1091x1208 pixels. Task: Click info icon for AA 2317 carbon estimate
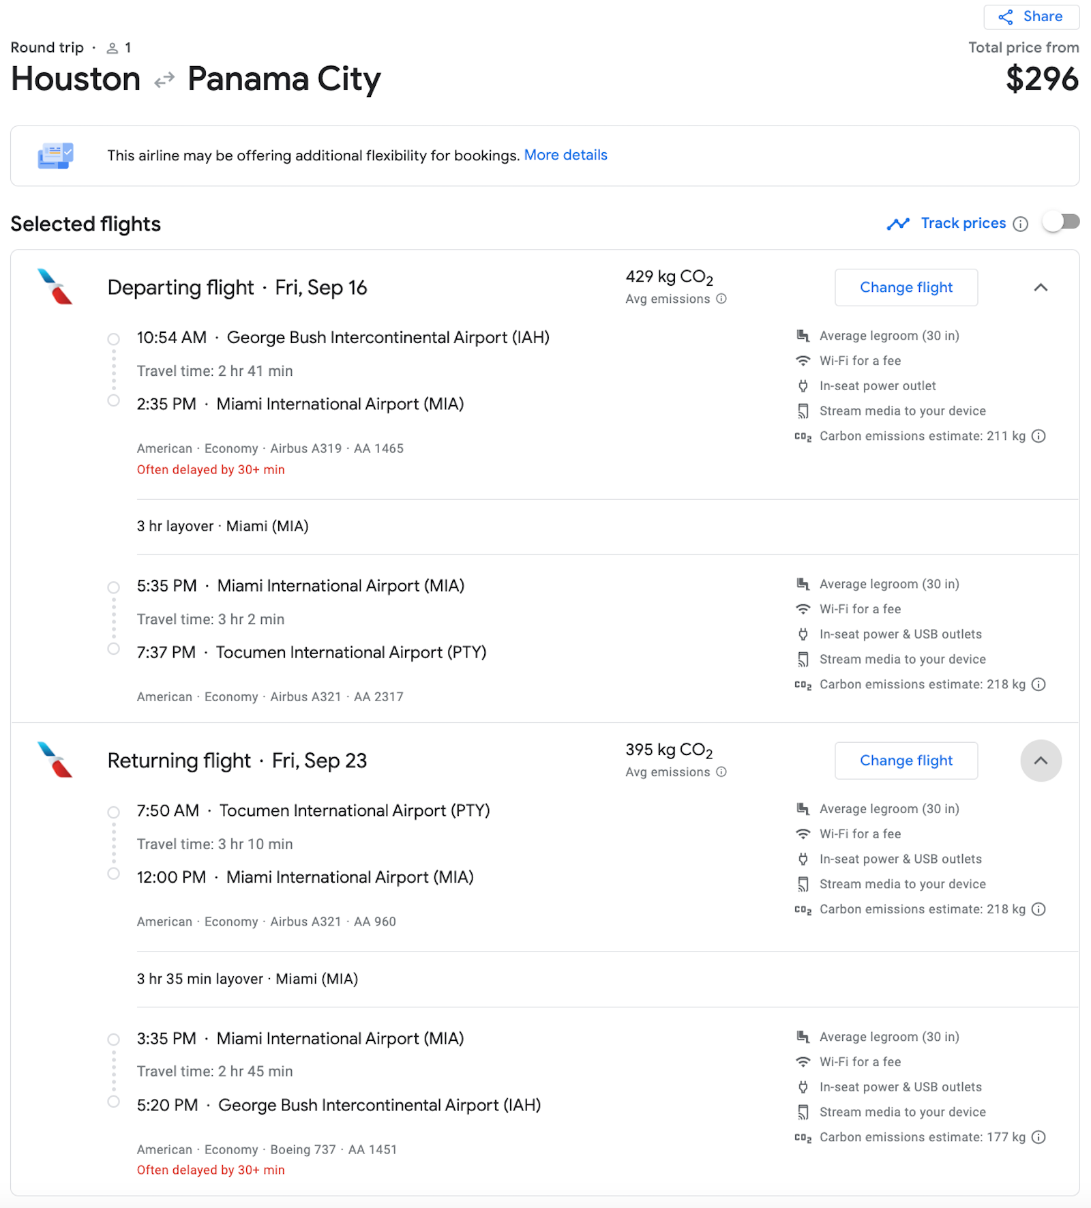[1038, 684]
